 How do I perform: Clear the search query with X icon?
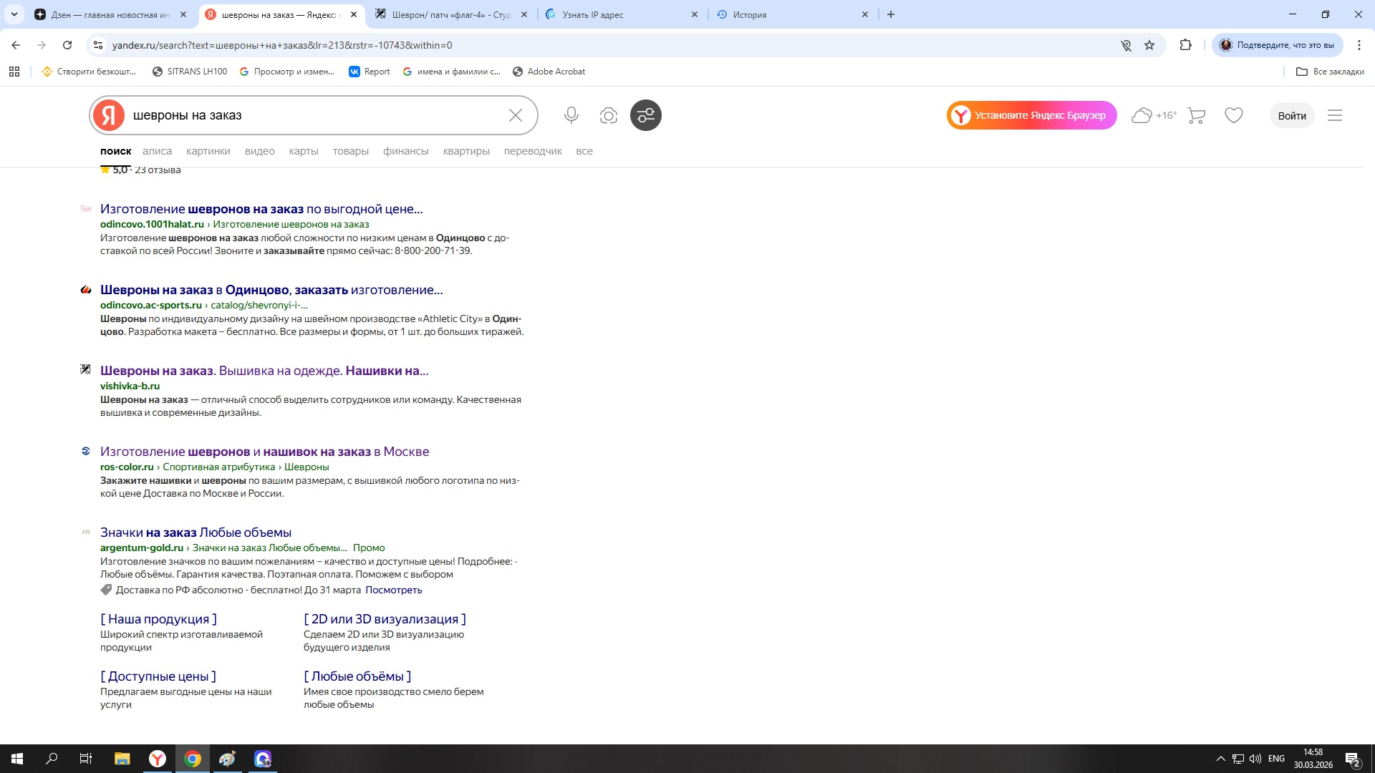(x=515, y=115)
